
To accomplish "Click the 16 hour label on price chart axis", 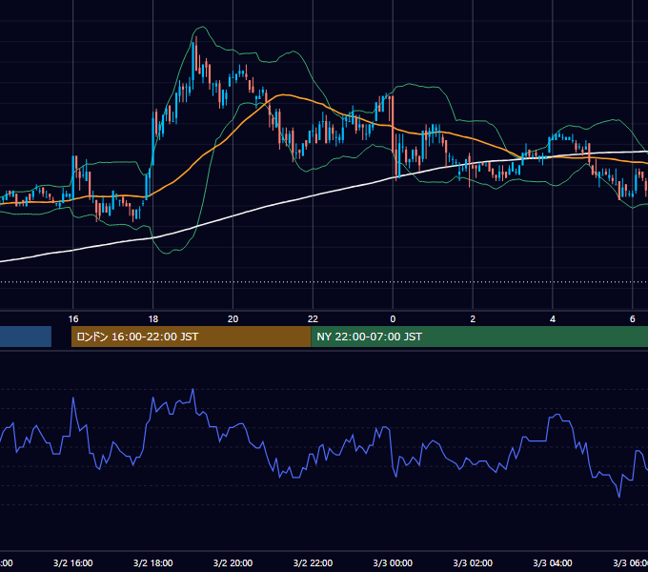I will coord(73,318).
